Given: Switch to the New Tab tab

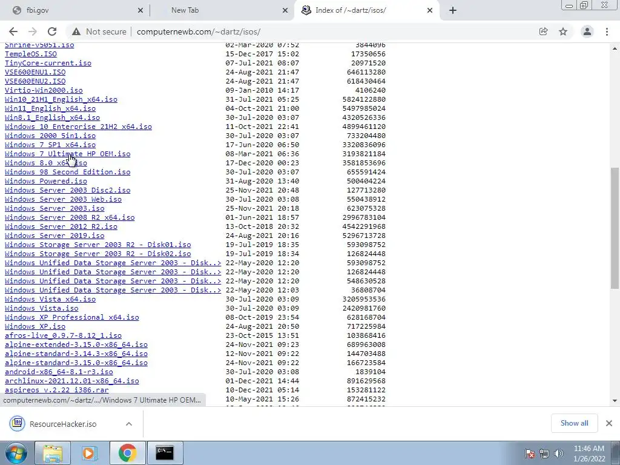Looking at the screenshot, I should pos(222,10).
